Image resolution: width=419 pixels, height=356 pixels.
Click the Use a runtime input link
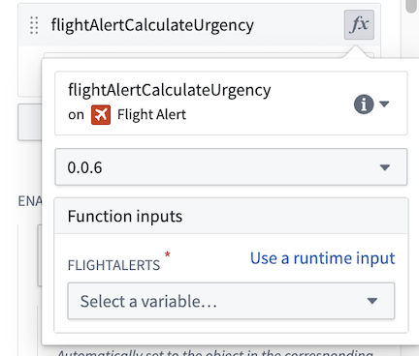(323, 258)
